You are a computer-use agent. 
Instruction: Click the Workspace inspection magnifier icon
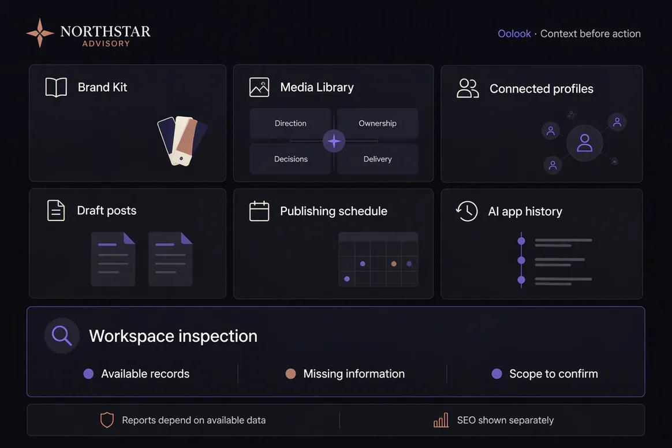tap(62, 335)
